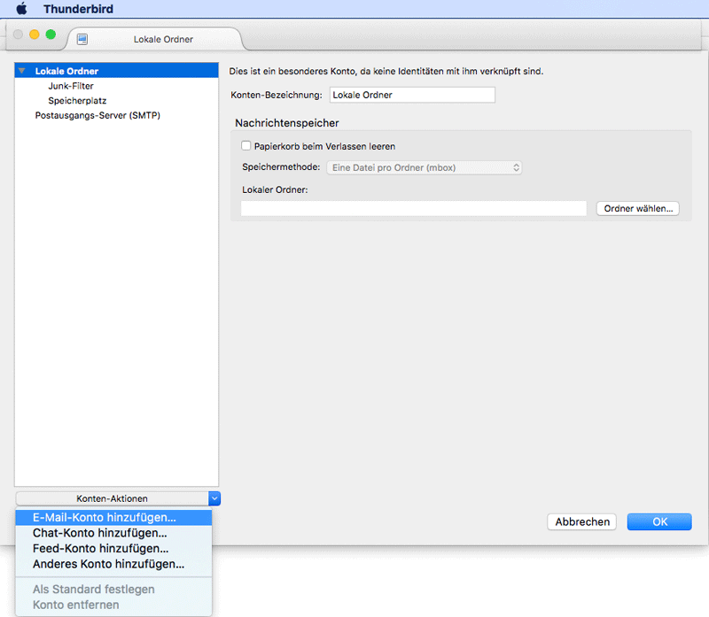Click the blue OK button

click(659, 521)
